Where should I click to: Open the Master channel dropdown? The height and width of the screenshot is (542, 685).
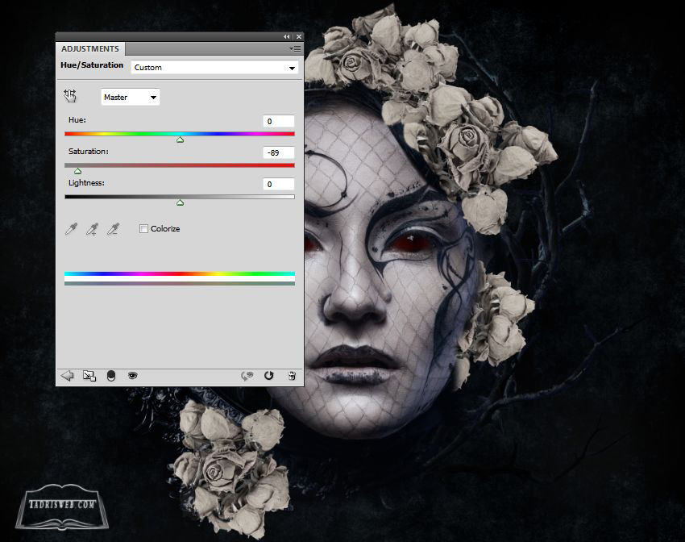[131, 98]
